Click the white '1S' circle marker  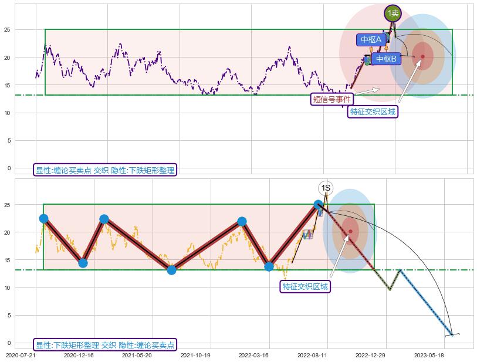click(326, 188)
